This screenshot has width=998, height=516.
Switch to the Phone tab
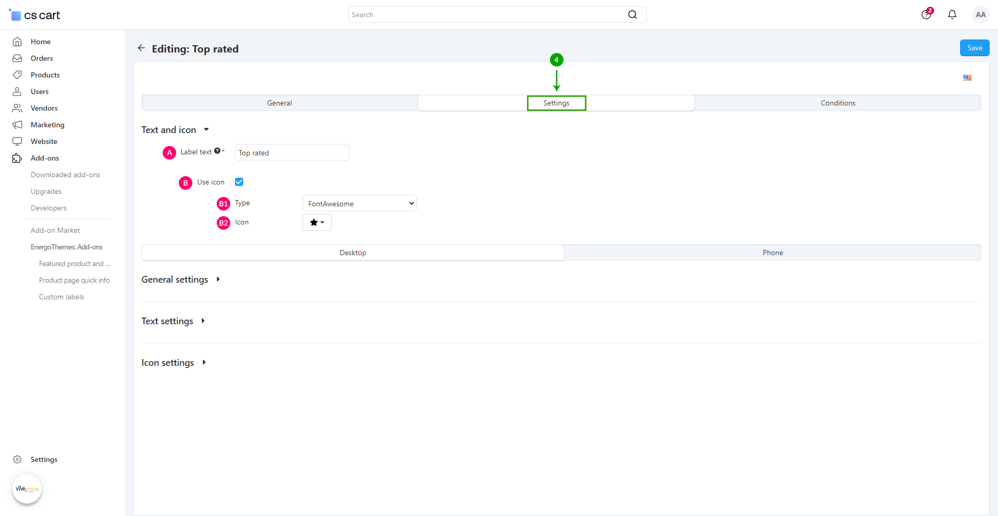[772, 253]
